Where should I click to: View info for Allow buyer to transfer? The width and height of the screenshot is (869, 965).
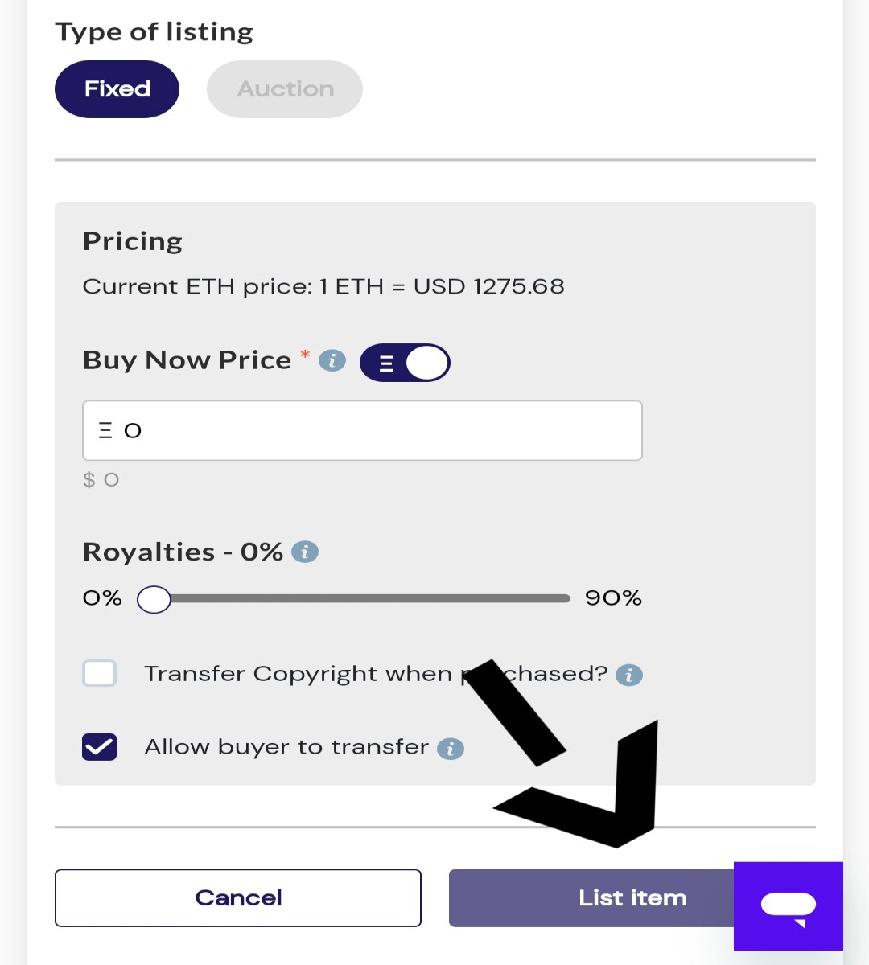click(451, 749)
